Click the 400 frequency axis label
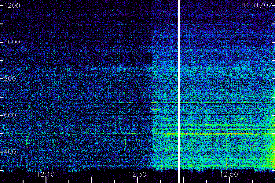275x183 pixels. (x=10, y=152)
